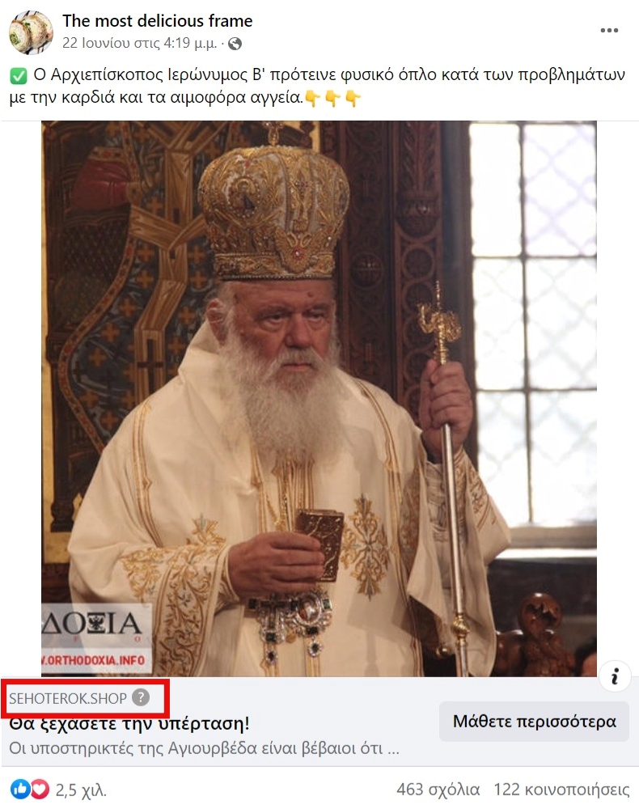This screenshot has width=639, height=809.
Task: Click the circular info "i" icon
Action: tap(615, 676)
